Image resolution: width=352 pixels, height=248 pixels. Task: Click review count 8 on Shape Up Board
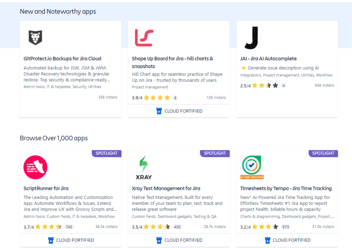[175, 98]
